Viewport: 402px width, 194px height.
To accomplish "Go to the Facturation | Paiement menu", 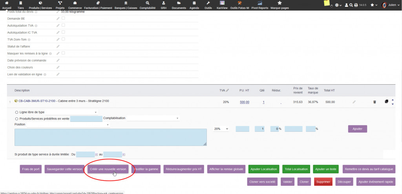I will [97, 5].
